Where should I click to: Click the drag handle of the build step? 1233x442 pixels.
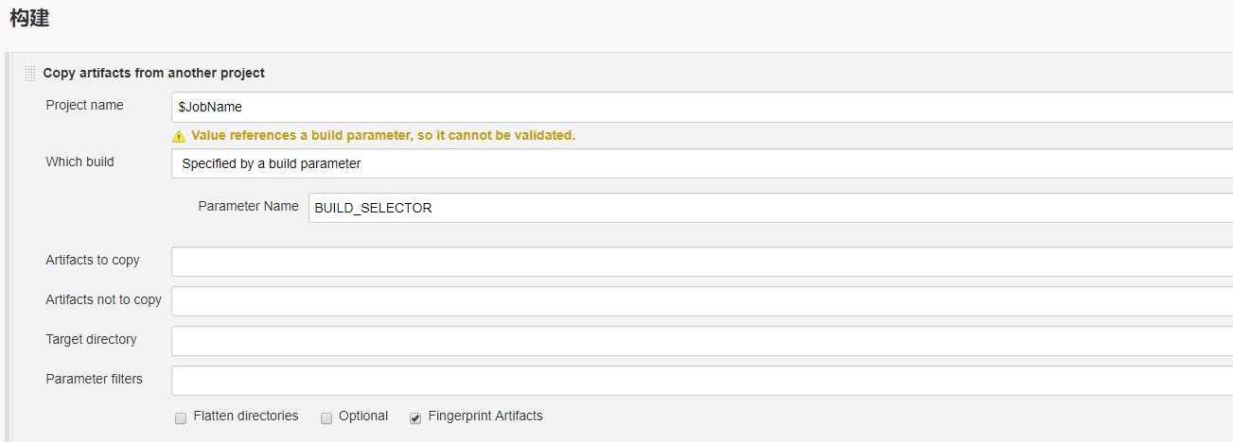click(x=30, y=73)
